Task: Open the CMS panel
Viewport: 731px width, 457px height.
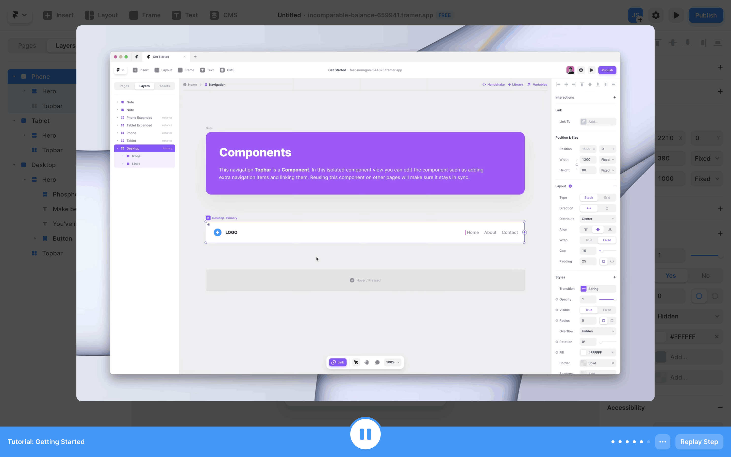Action: [x=224, y=15]
